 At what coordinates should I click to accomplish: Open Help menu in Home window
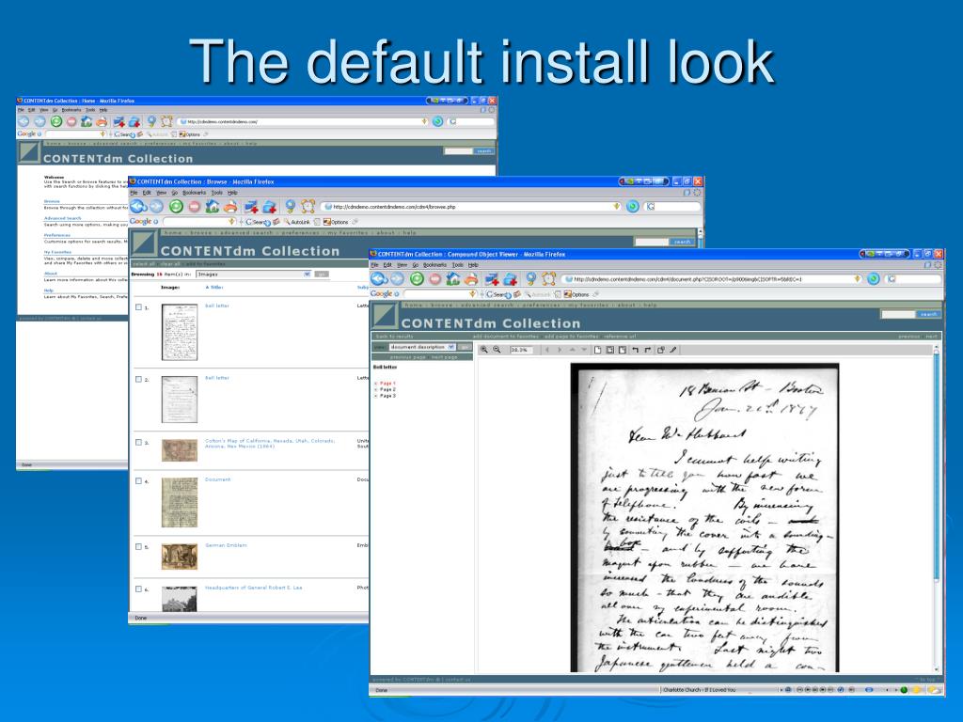[103, 110]
